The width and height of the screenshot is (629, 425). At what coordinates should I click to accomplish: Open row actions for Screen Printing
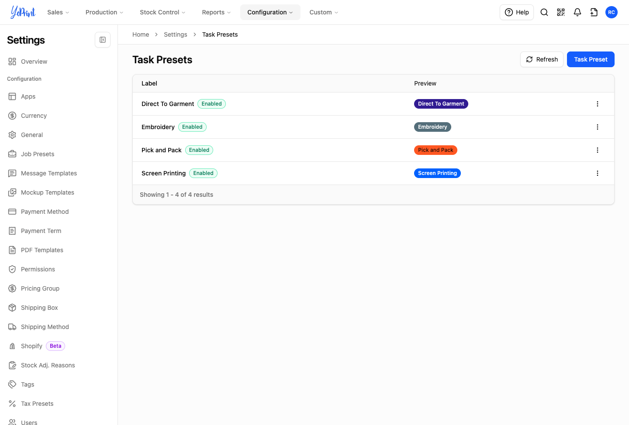click(x=598, y=173)
